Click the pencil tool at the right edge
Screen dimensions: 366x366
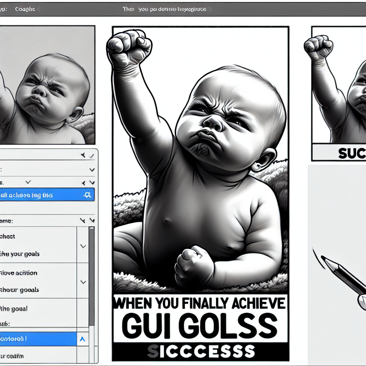coord(344,281)
